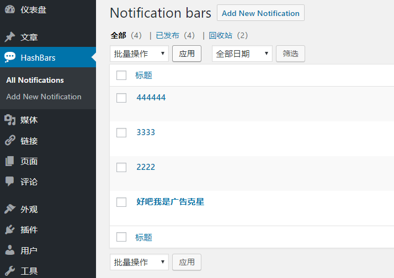
Task: Show the 全部 (4) filter view
Action: (x=126, y=35)
